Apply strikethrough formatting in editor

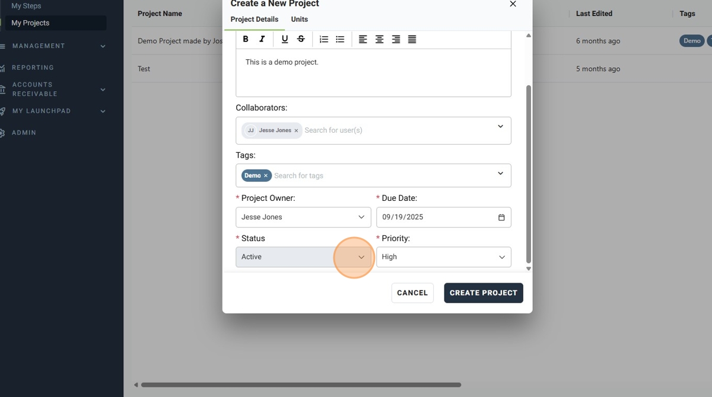coord(301,39)
